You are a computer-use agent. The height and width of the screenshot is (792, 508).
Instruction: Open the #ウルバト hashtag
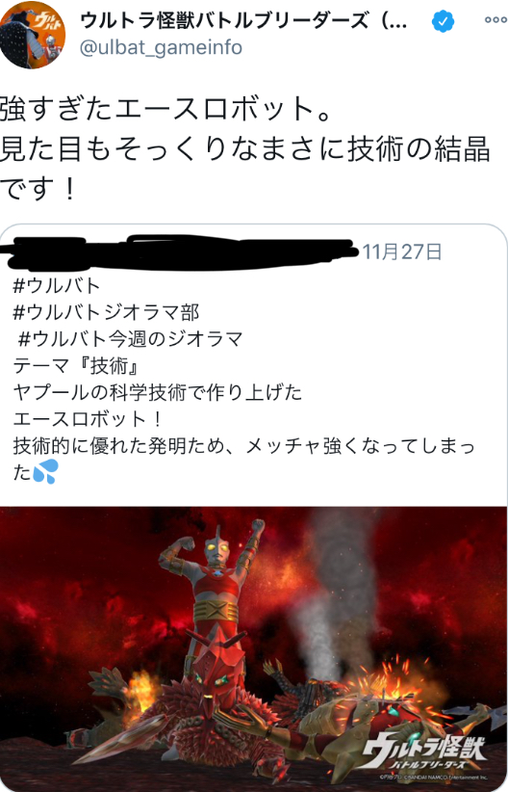coord(57,286)
